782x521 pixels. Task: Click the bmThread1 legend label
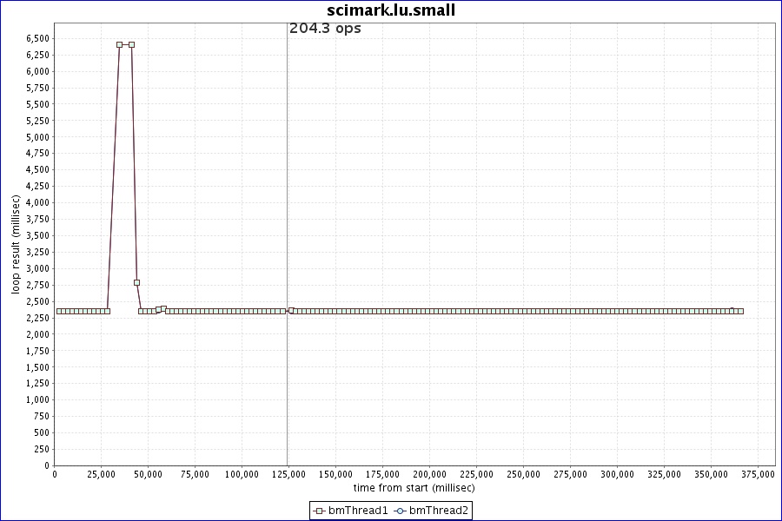coord(358,511)
